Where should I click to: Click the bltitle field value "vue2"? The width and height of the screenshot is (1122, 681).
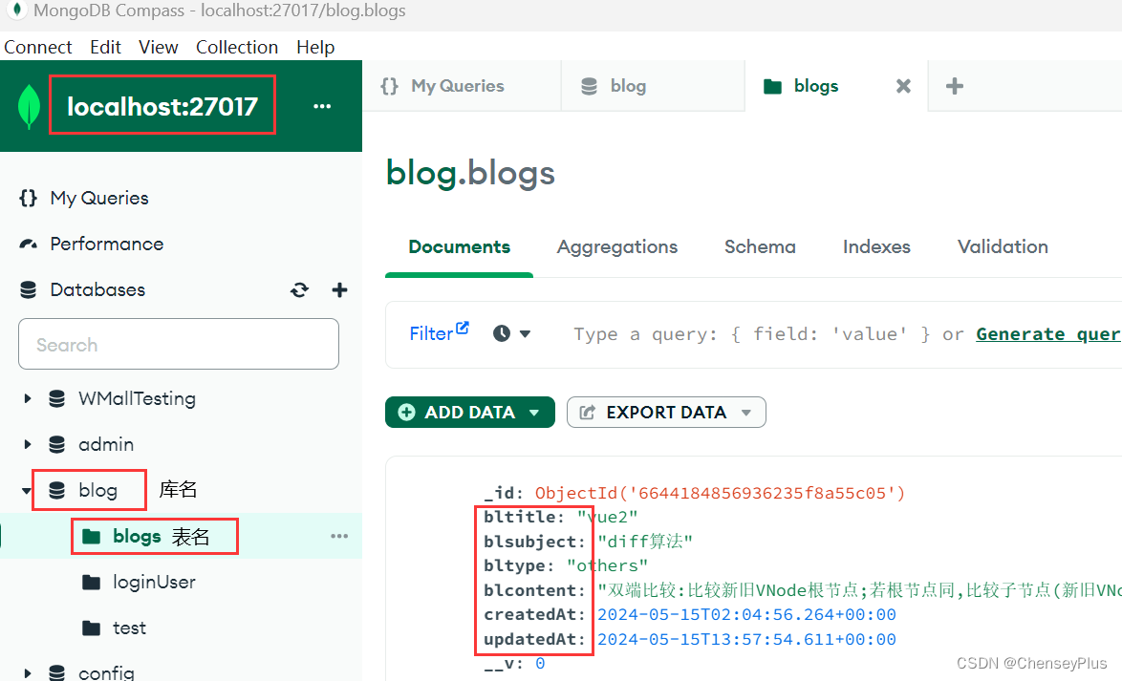[607, 517]
